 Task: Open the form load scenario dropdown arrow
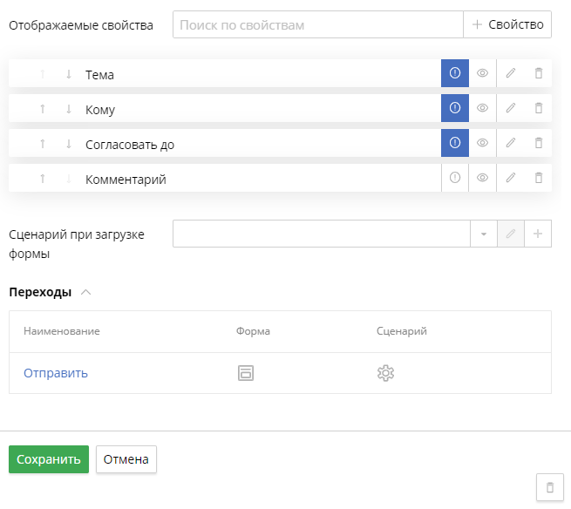(484, 234)
